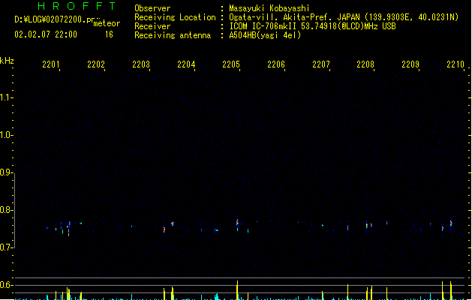The height and width of the screenshot is (300, 472).
Task: Click the 2209 time axis marker
Action: tap(410, 64)
